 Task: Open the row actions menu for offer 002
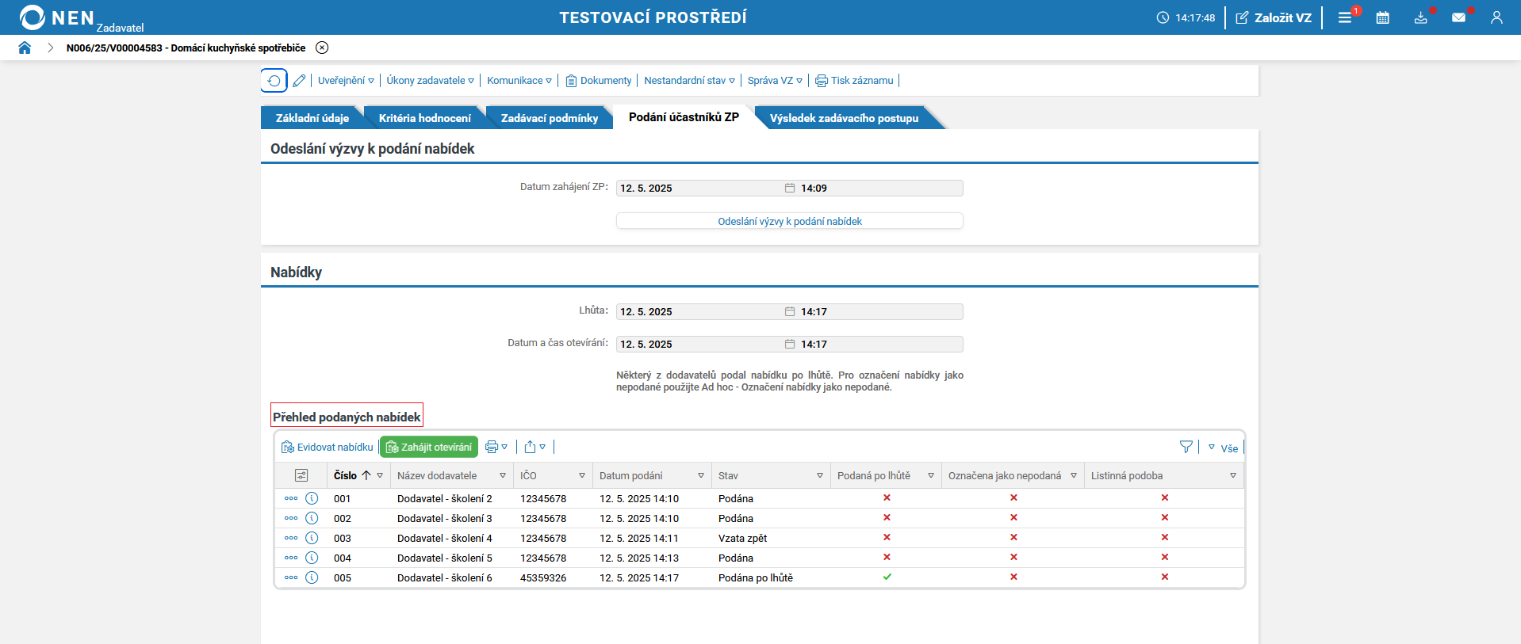pos(291,518)
